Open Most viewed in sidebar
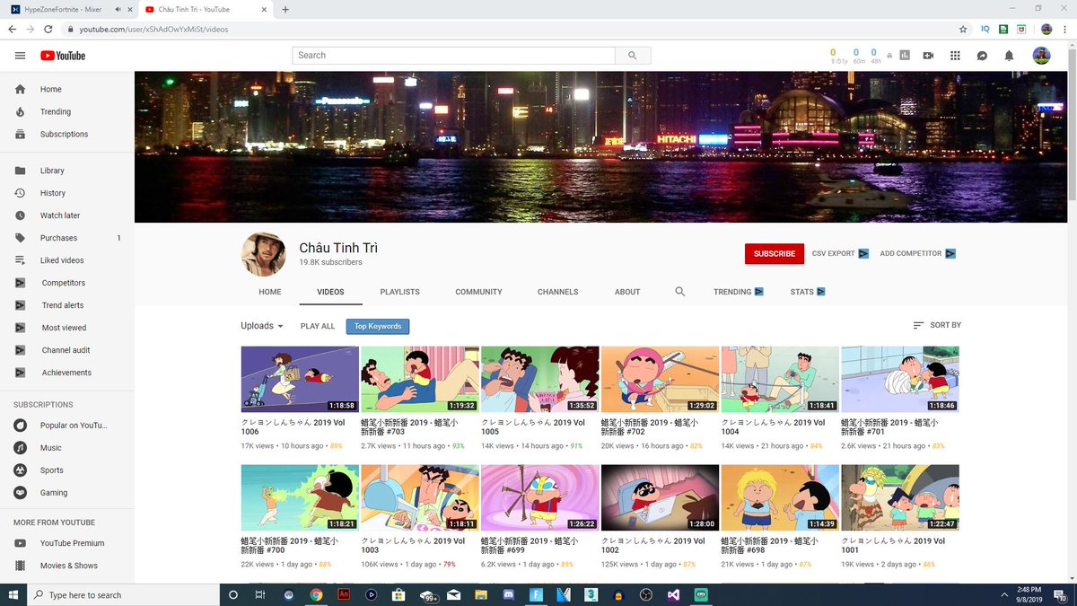This screenshot has width=1077, height=606. pyautogui.click(x=67, y=328)
